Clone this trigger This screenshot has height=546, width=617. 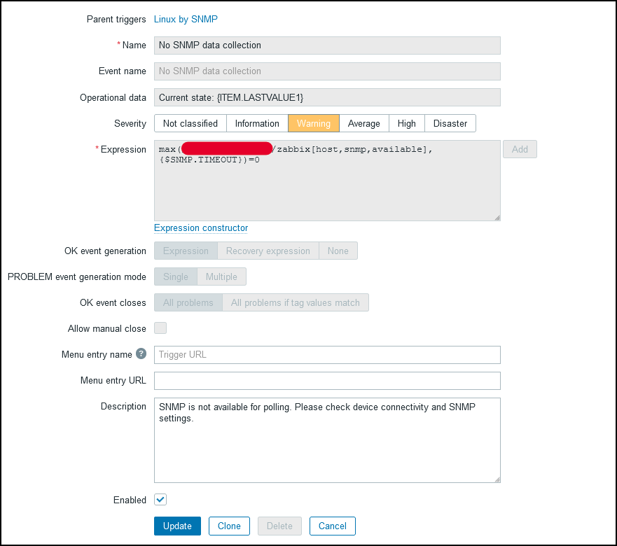coord(229,526)
